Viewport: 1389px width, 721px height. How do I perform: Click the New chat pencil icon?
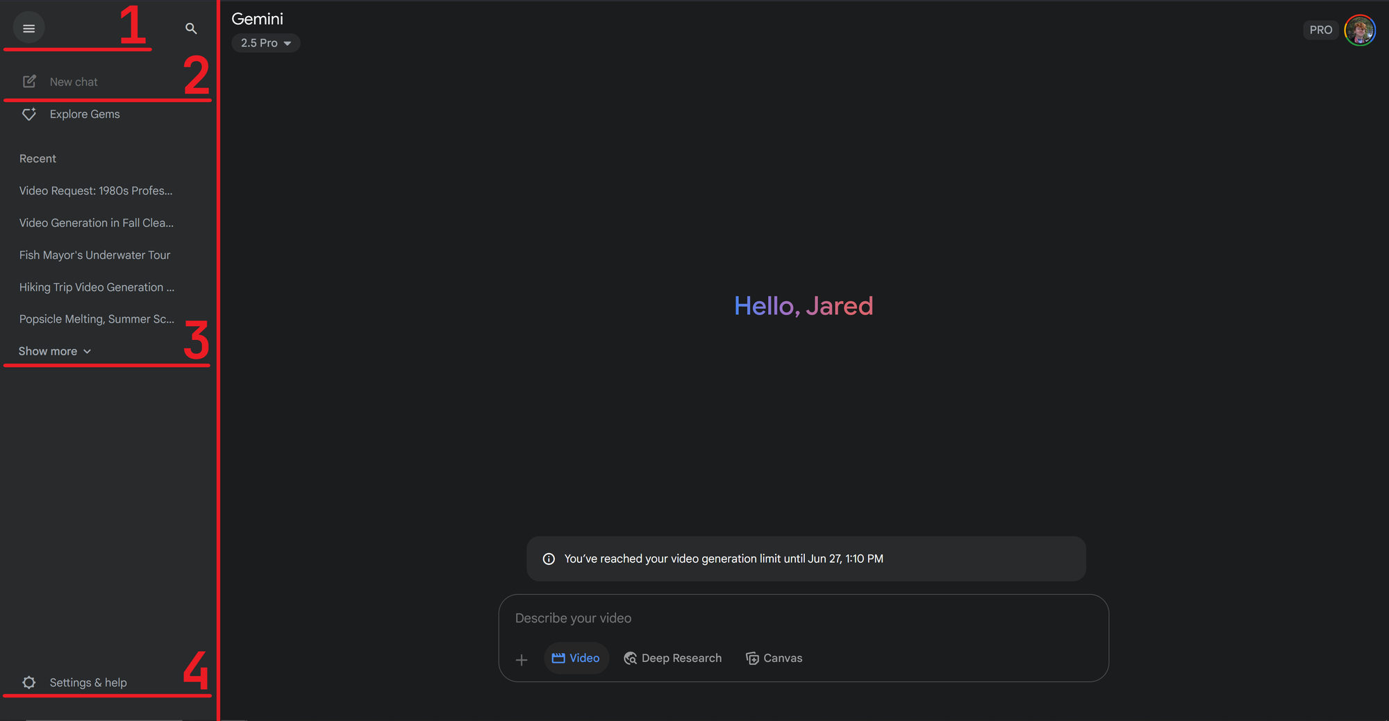[29, 82]
